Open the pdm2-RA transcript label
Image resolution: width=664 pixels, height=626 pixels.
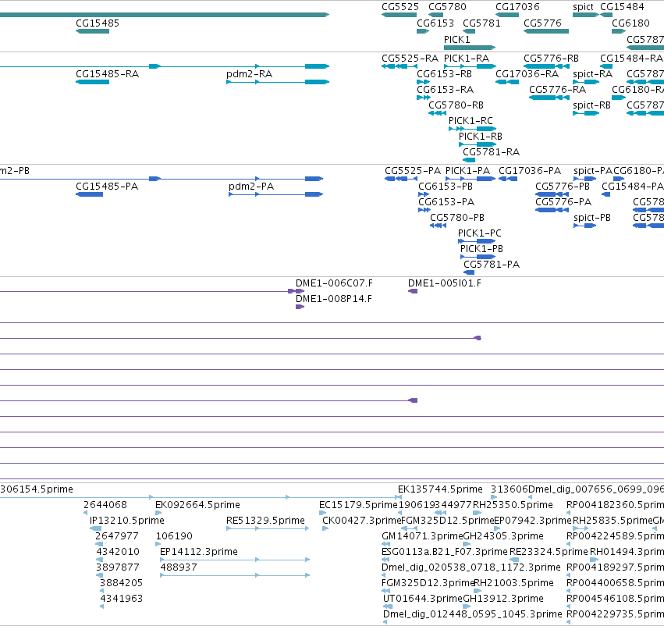pos(250,74)
